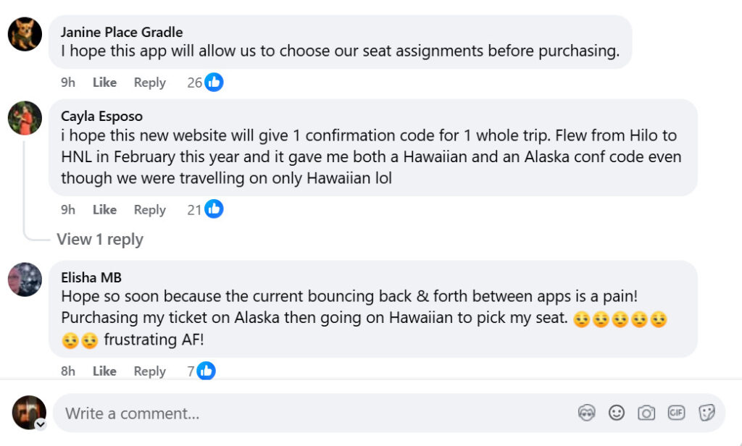The image size is (742, 446).
Task: Like Cayla Esposo's comment
Action: point(104,209)
